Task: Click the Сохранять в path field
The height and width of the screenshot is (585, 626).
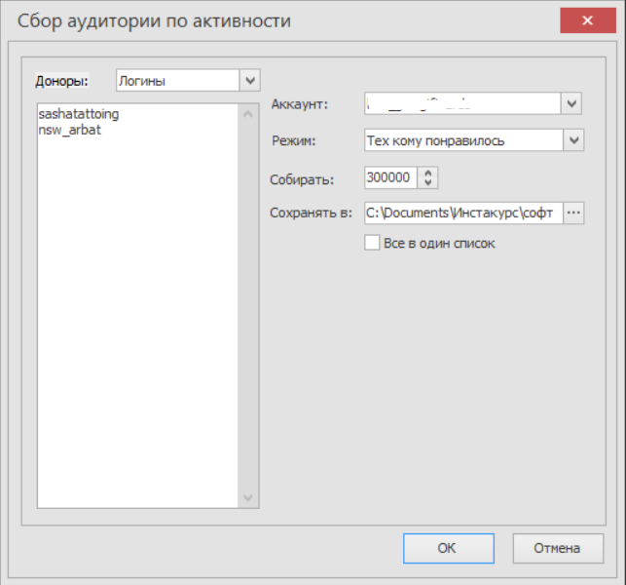Action: tap(463, 213)
